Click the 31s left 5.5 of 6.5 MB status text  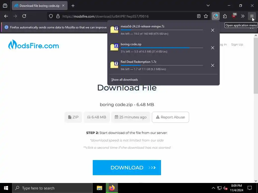coord(144,51)
